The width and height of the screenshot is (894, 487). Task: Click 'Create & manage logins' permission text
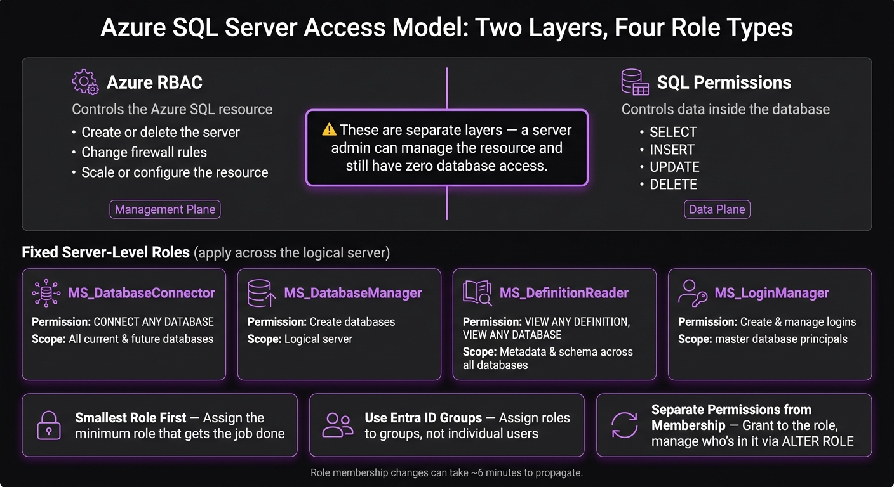(798, 322)
